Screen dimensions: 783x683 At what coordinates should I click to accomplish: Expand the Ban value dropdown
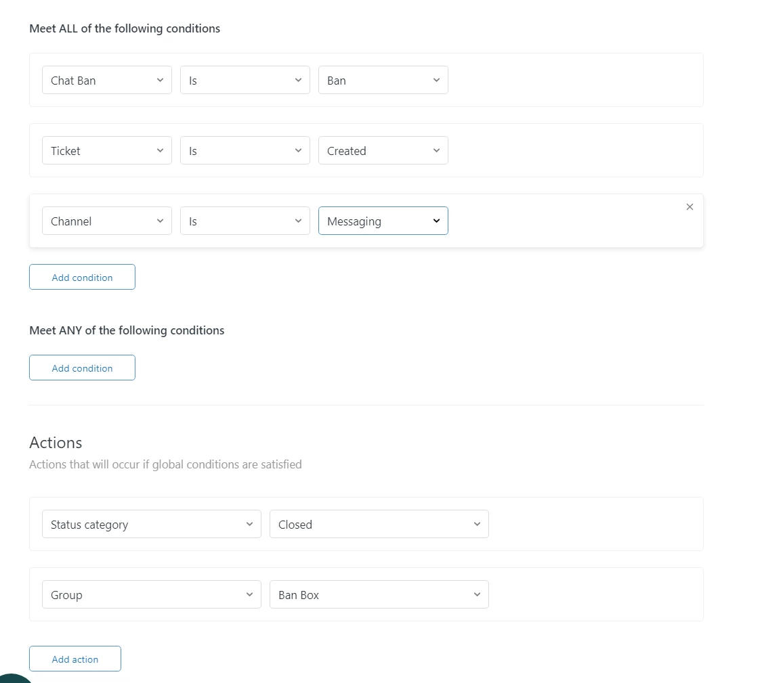pos(383,80)
